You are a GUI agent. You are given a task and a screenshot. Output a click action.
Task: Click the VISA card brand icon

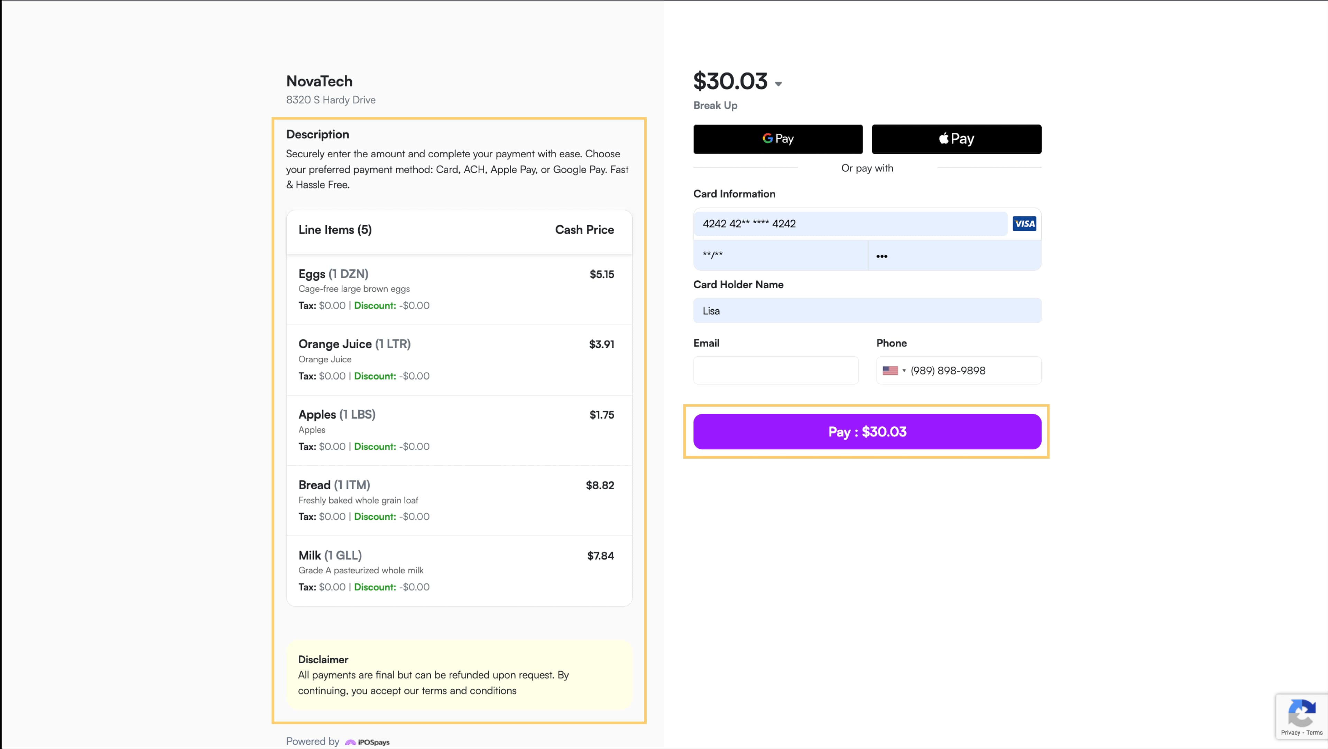pos(1024,224)
